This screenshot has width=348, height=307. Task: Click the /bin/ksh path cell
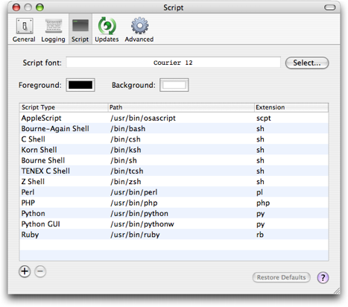pyautogui.click(x=126, y=150)
